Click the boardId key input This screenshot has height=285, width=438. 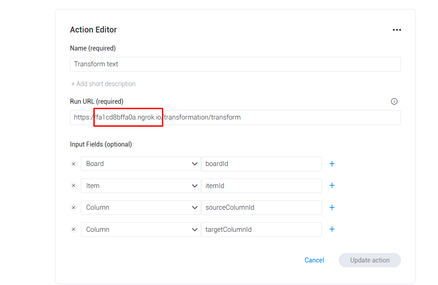pyautogui.click(x=262, y=164)
